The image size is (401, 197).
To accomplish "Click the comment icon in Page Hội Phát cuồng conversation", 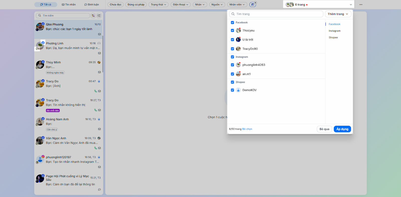I will (99, 189).
